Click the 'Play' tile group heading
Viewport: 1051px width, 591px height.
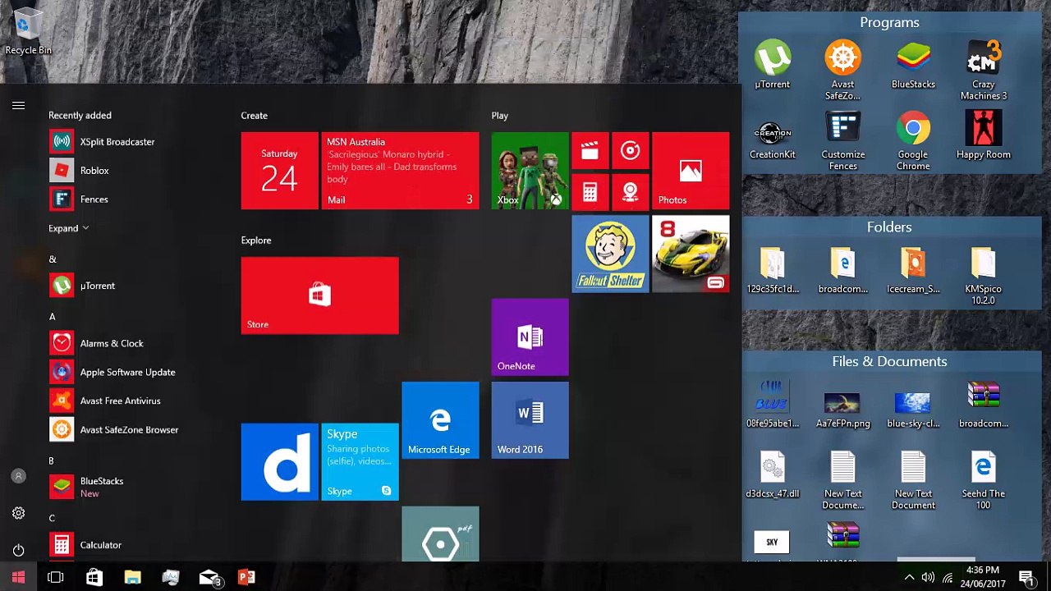tap(499, 116)
